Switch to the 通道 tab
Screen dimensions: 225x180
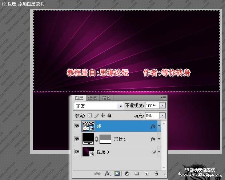92,98
